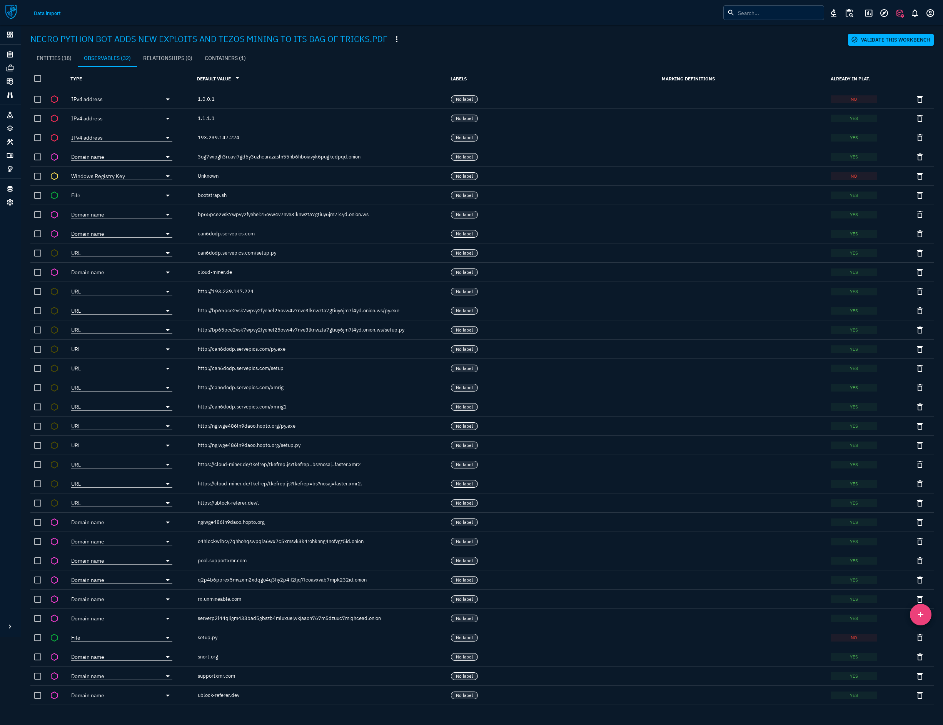Open the user profile account icon

[x=930, y=13]
